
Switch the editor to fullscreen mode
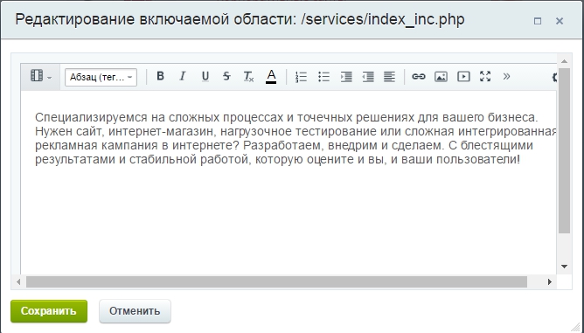[x=485, y=76]
